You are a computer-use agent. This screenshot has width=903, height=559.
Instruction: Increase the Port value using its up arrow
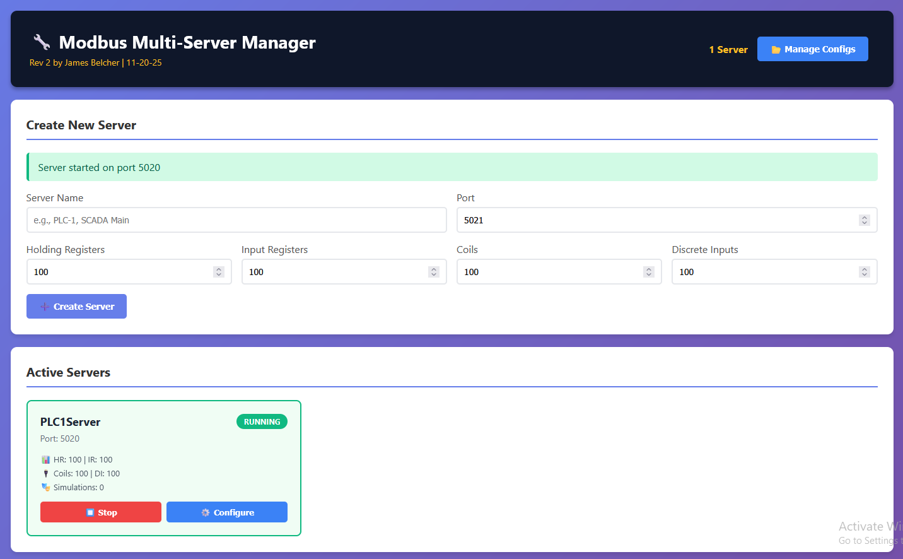(865, 218)
